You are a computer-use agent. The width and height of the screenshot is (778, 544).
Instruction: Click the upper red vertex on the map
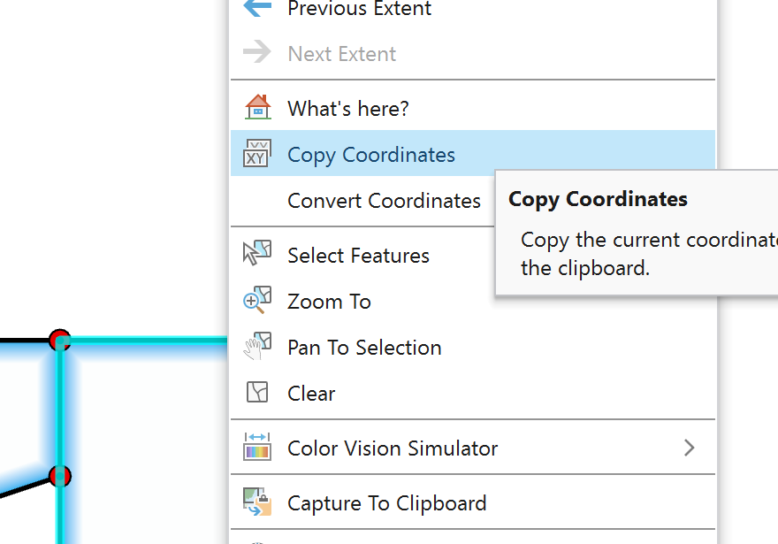pos(60,340)
